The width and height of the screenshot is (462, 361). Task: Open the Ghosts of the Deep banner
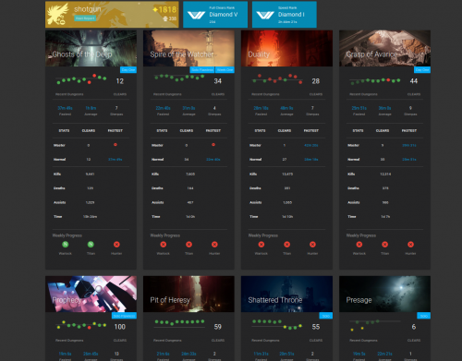91,48
